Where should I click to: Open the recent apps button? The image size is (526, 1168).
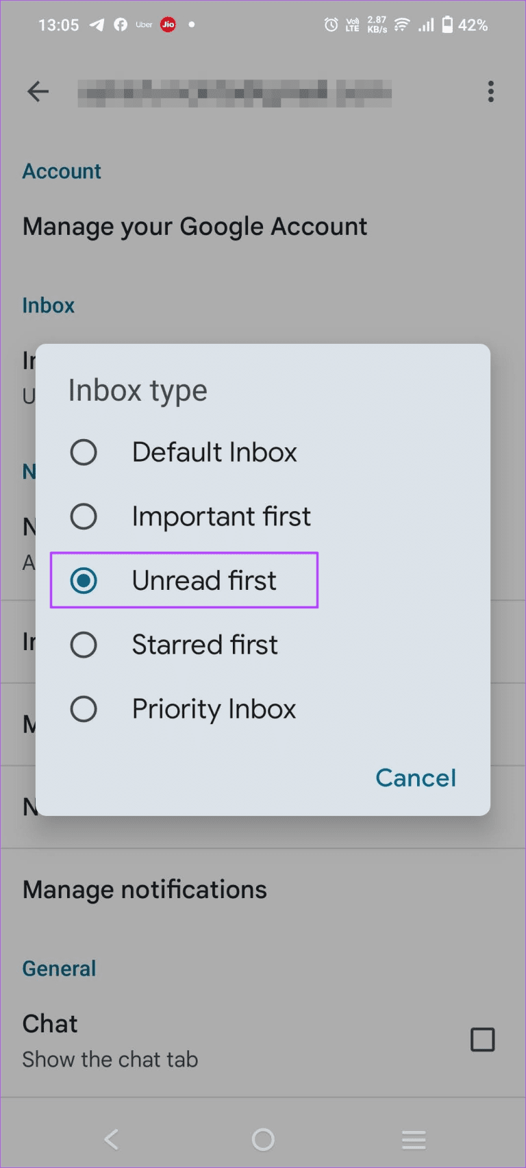pos(414,1139)
